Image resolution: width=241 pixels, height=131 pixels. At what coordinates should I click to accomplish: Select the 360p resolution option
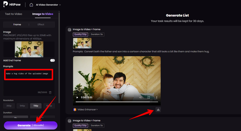coord(9,106)
